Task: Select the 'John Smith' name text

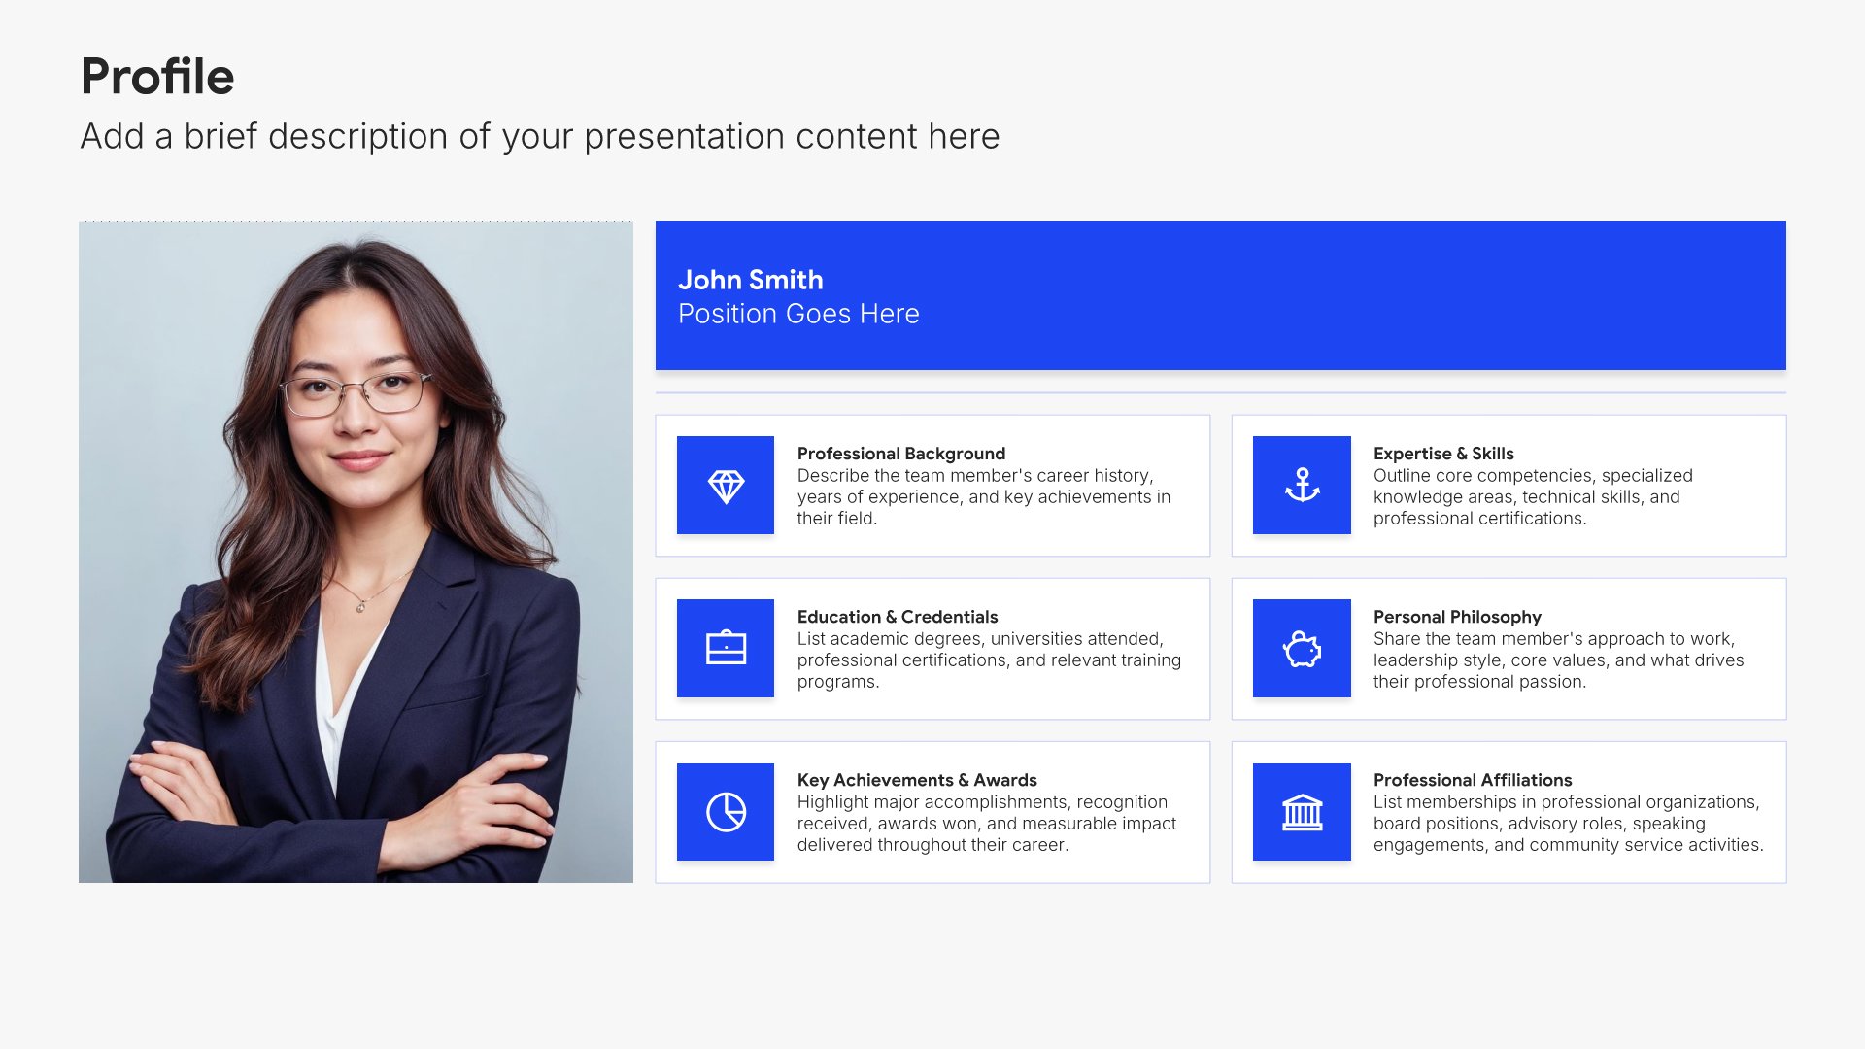Action: [751, 280]
